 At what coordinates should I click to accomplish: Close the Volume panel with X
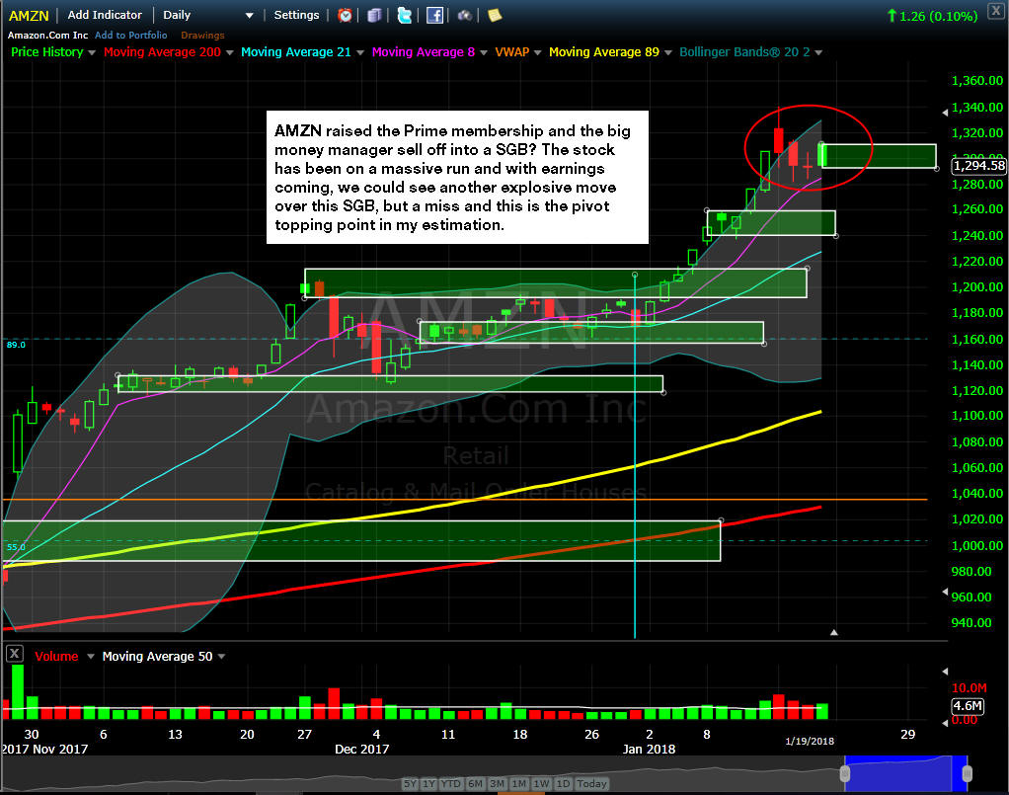click(x=14, y=654)
